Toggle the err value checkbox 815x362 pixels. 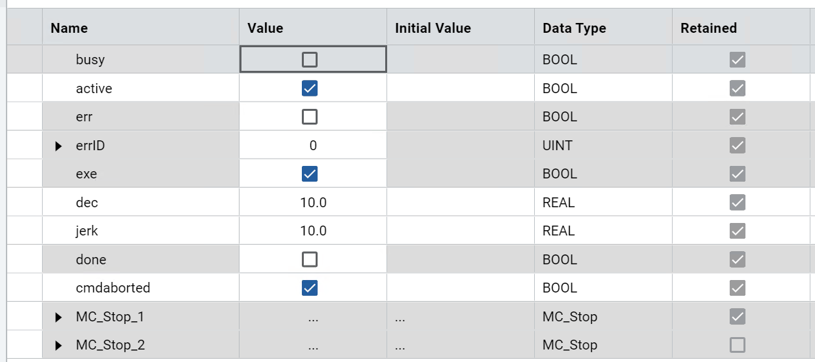[310, 117]
